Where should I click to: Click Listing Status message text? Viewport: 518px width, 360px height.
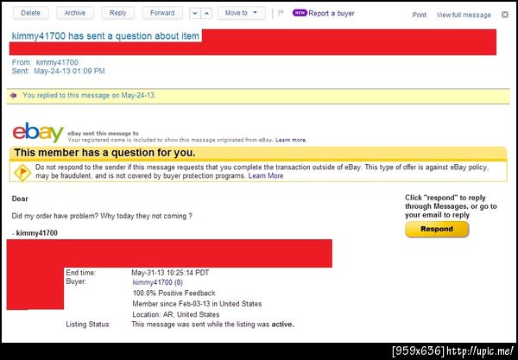point(212,325)
